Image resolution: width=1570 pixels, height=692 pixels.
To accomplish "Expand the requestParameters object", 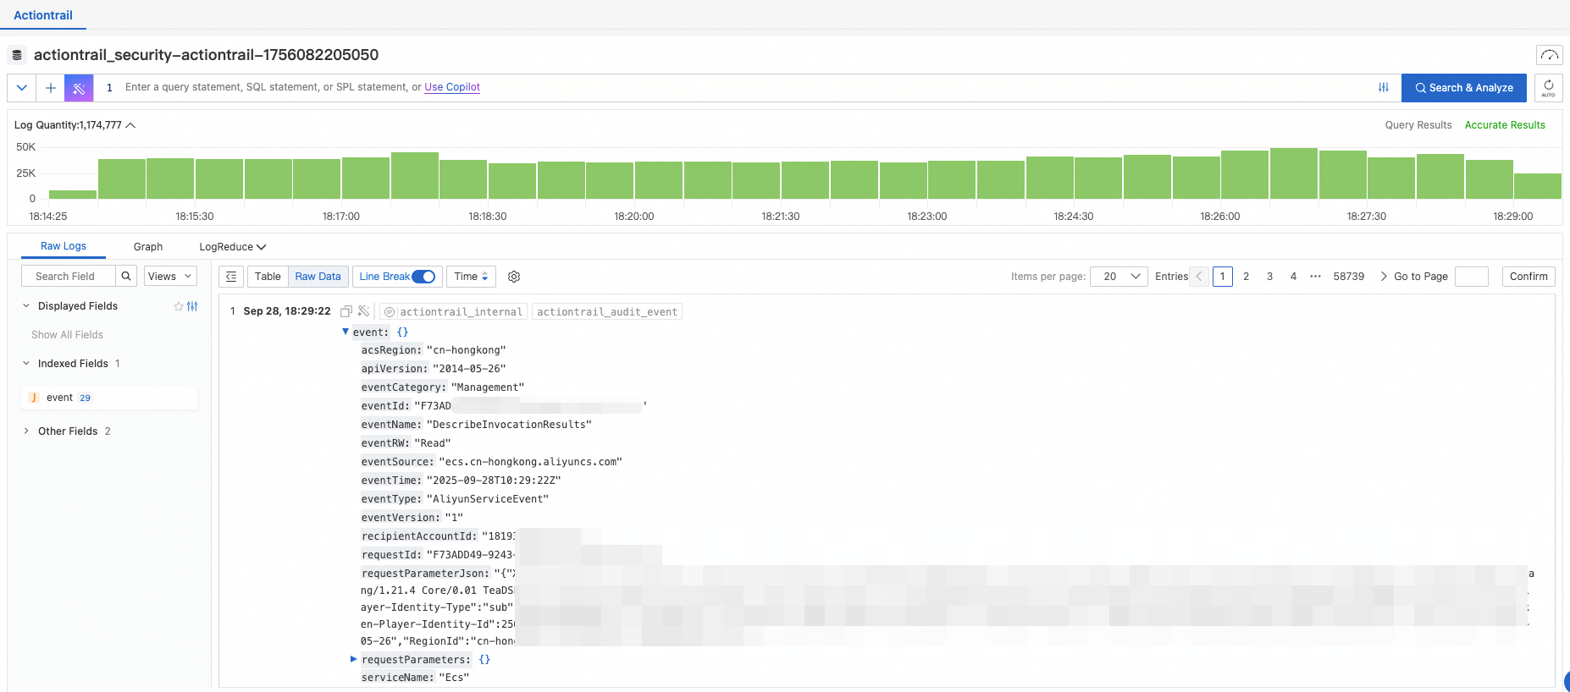I will point(354,659).
